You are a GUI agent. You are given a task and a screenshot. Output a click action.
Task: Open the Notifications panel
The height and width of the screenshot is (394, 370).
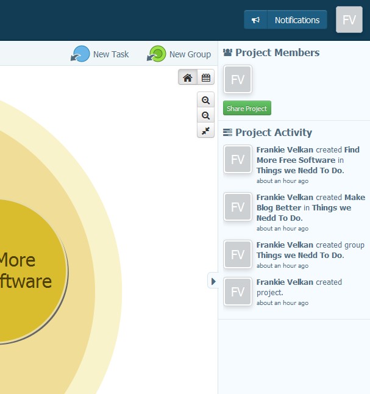click(x=297, y=20)
